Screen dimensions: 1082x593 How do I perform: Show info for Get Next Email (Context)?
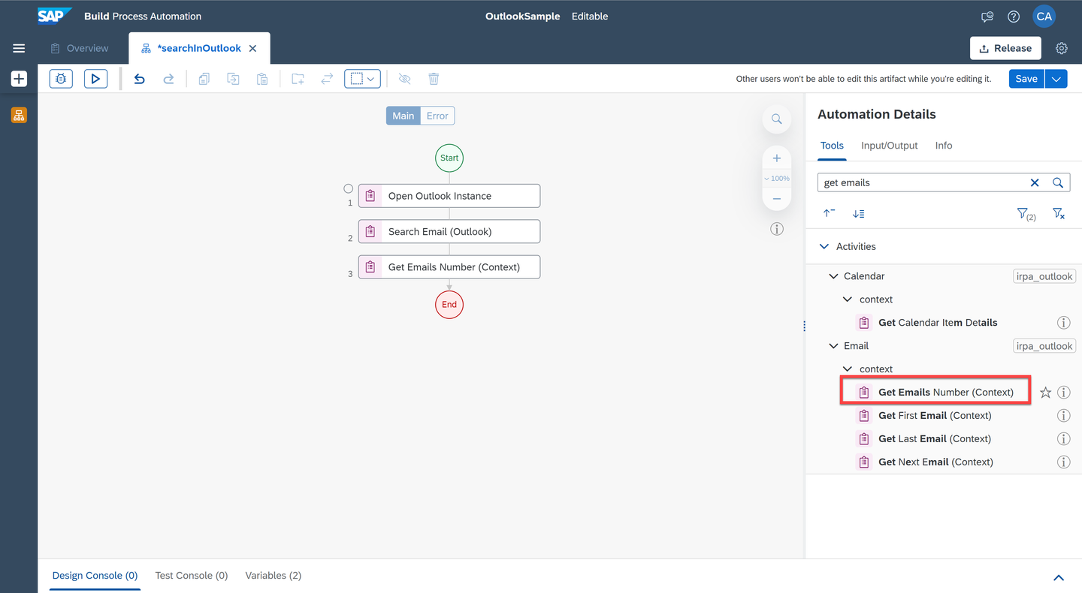(x=1064, y=462)
